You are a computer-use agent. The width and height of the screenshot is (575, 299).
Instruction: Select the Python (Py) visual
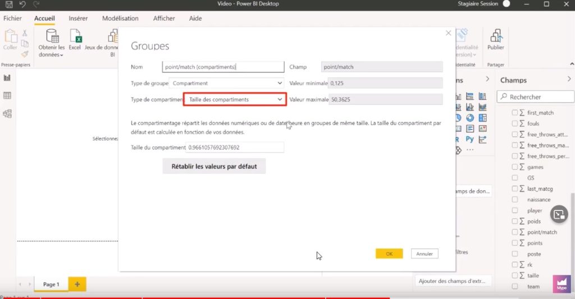coord(470,139)
